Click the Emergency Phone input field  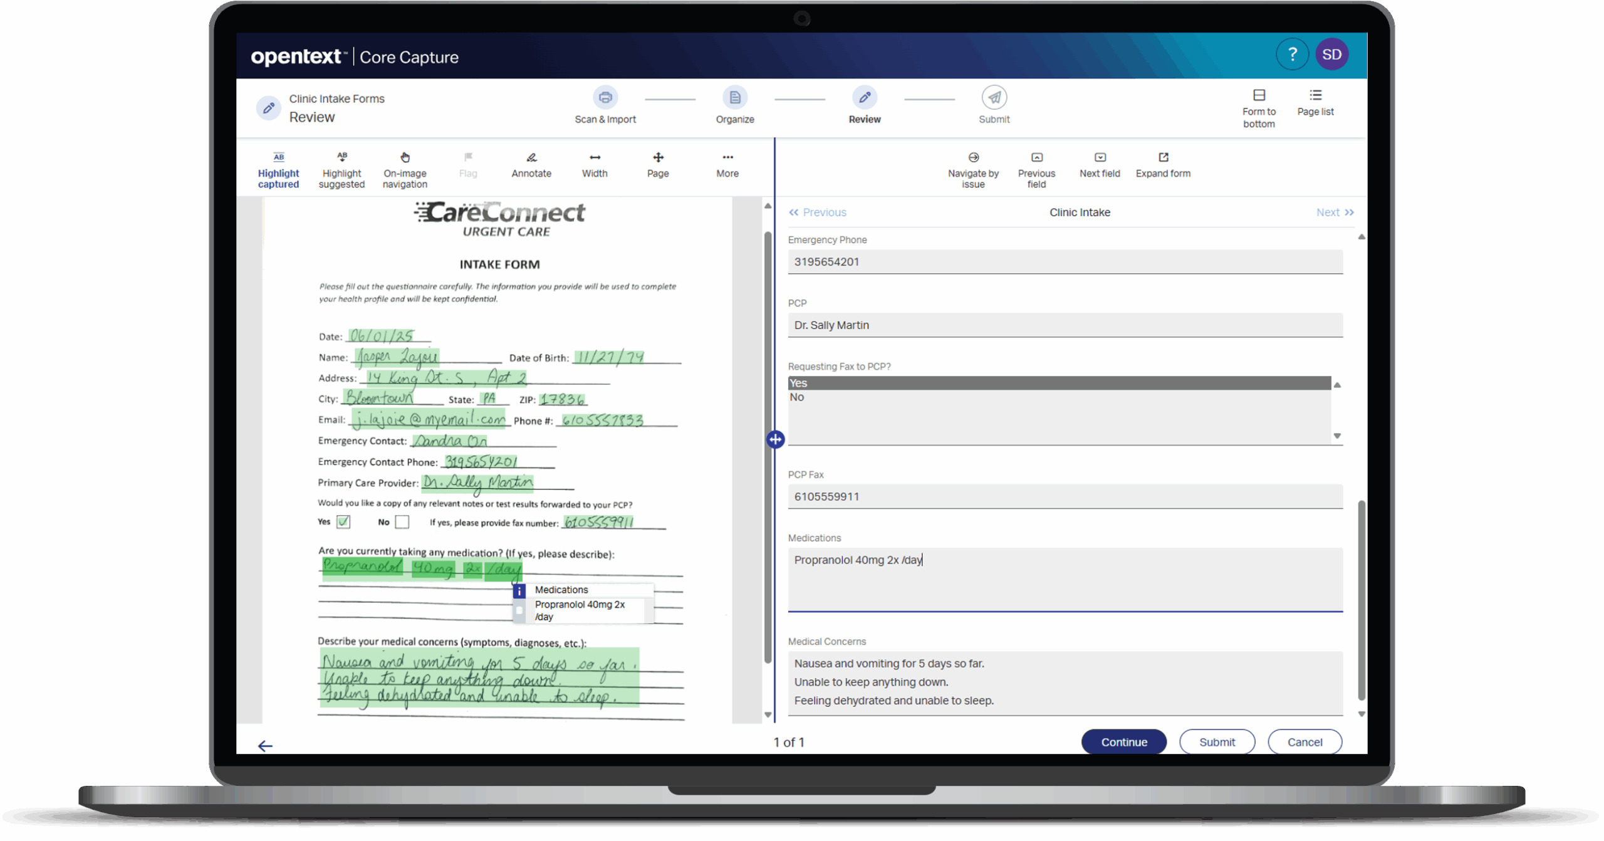pos(1065,262)
